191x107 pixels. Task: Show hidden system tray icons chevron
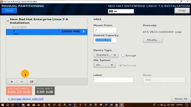158,105
